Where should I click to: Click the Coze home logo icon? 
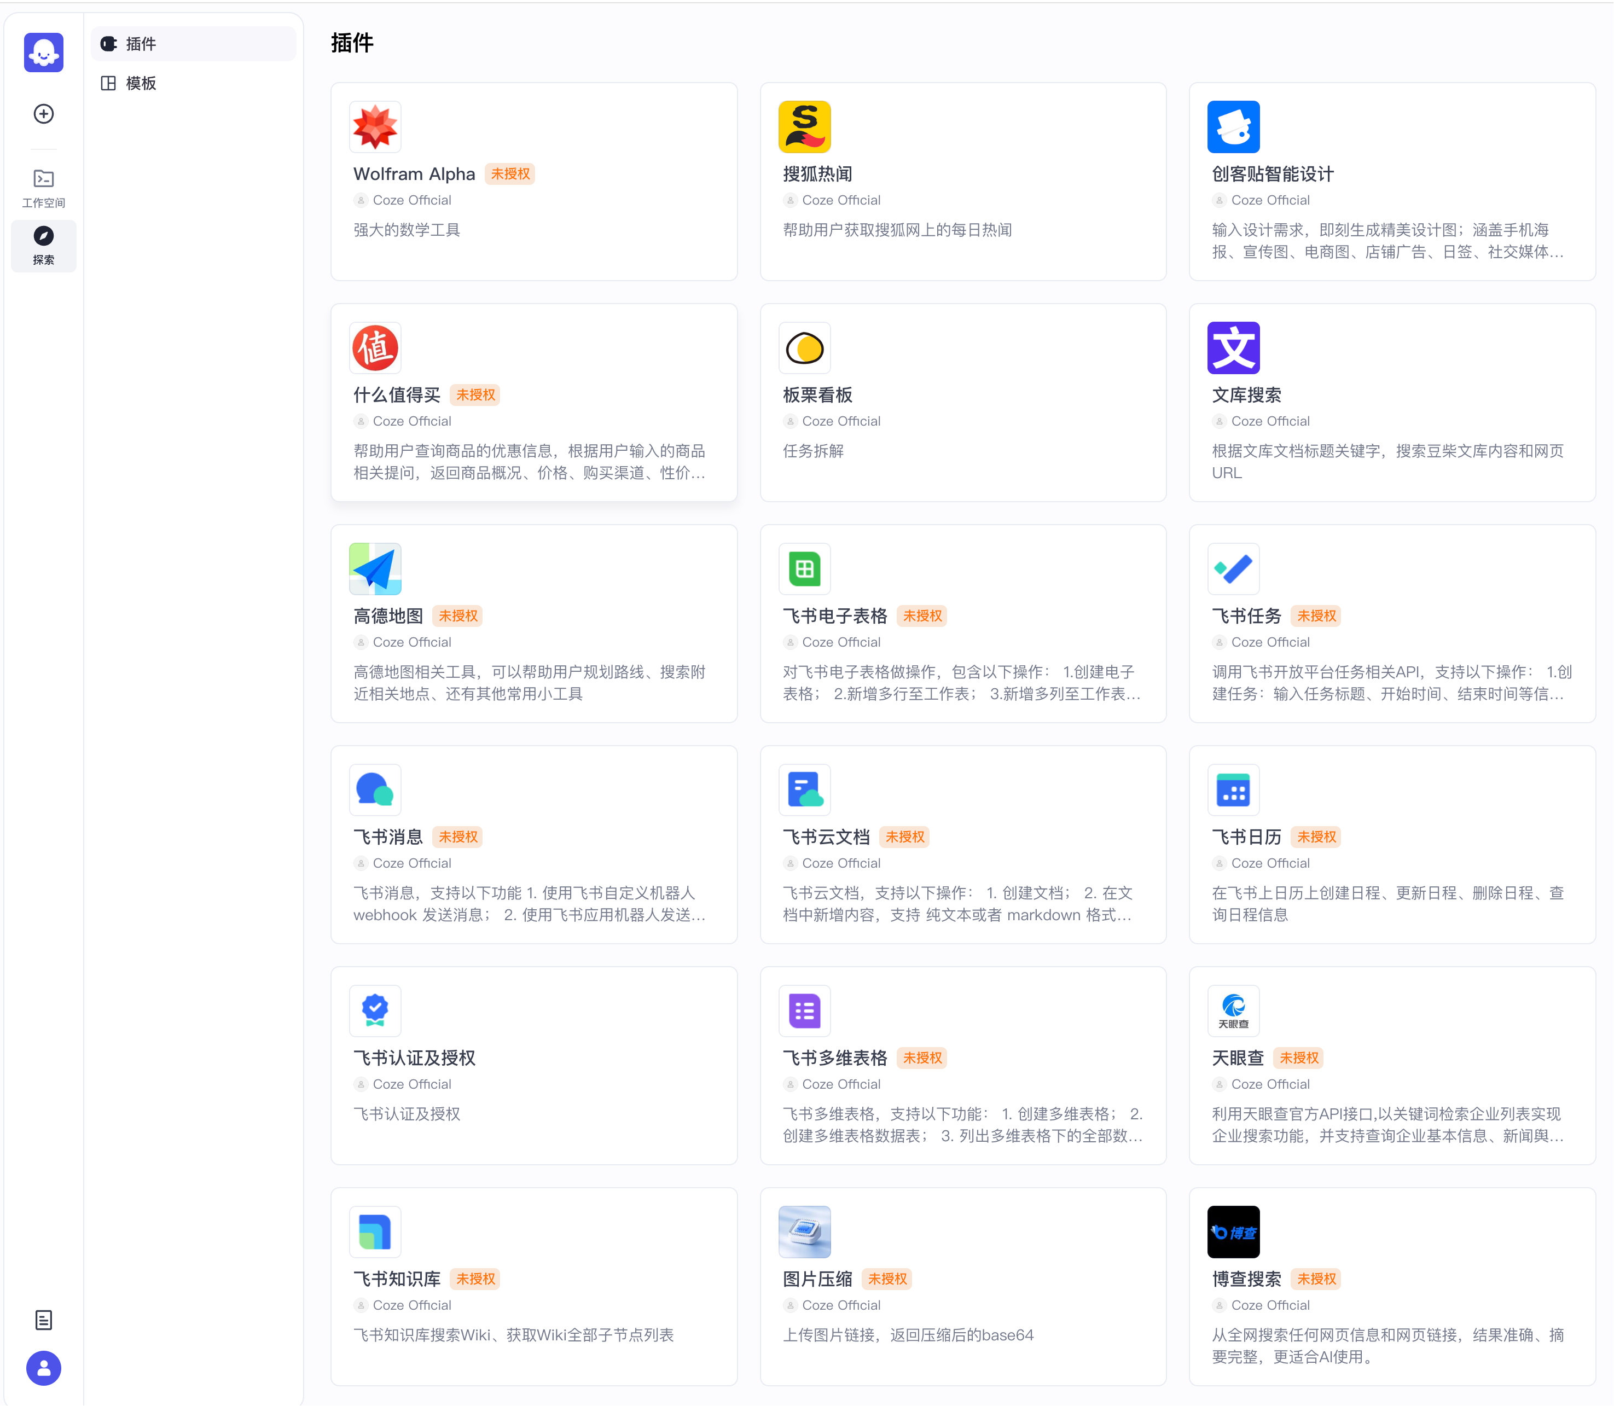tap(43, 53)
